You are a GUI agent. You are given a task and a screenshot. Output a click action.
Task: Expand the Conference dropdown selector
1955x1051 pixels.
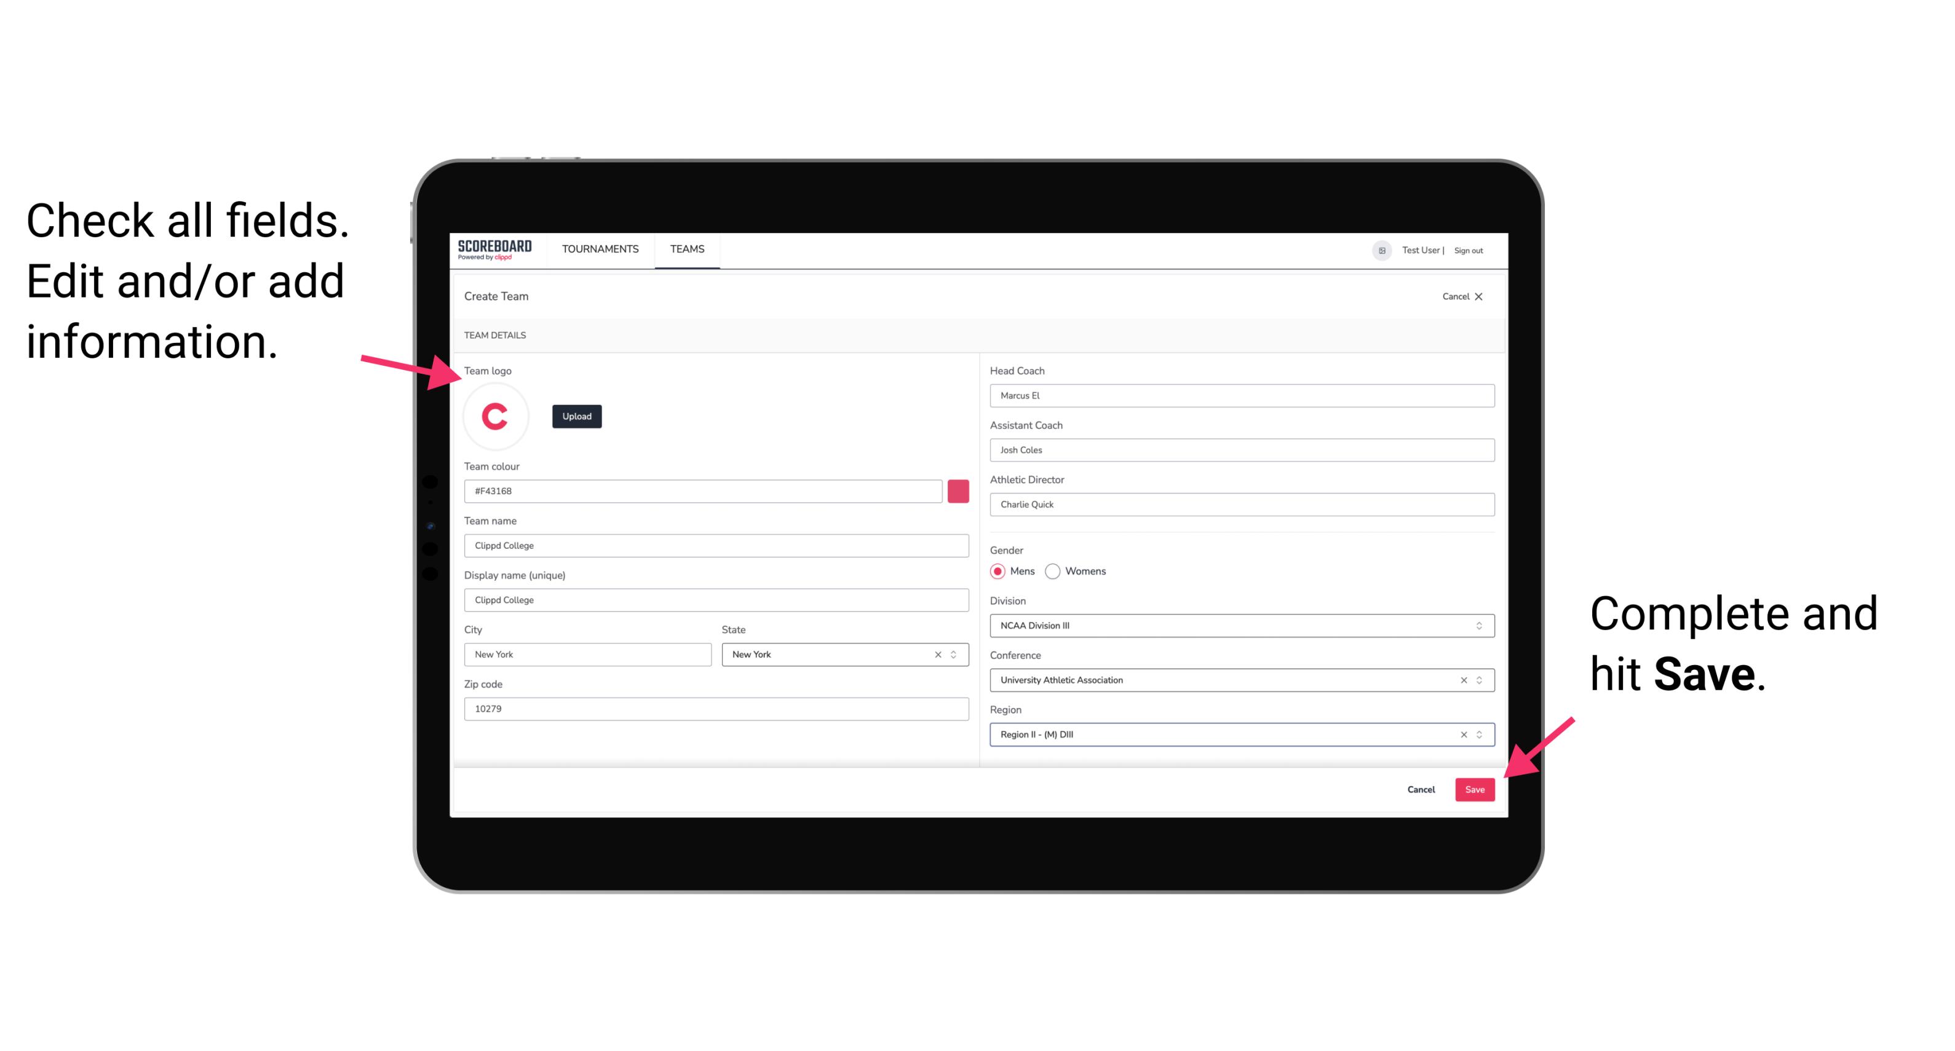click(x=1481, y=680)
